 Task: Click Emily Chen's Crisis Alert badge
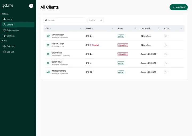123,54
